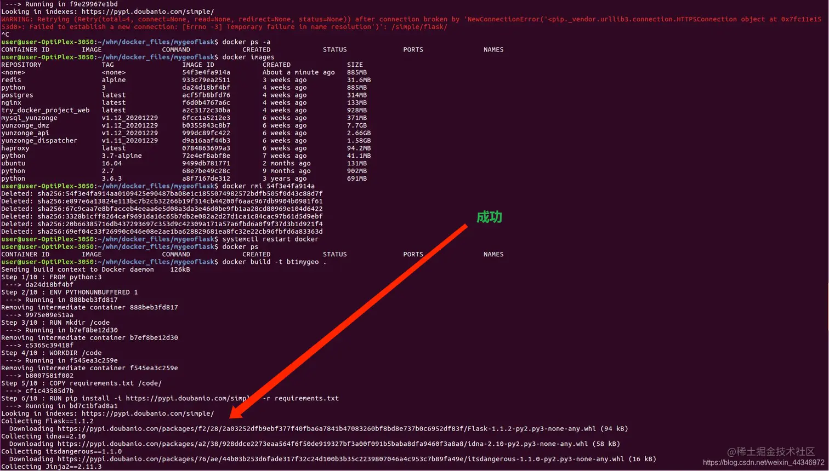Viewport: 829px width, 471px height.
Task: Click 'Step 2/10 : ENV PYTHONUNBUFFERED 1' line
Action: (x=70, y=293)
